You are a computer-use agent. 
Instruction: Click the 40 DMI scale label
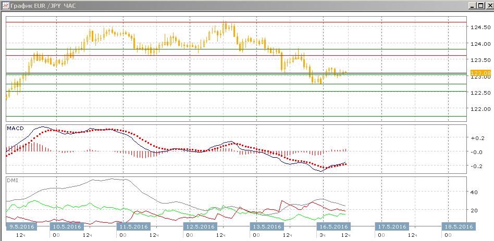click(x=475, y=192)
